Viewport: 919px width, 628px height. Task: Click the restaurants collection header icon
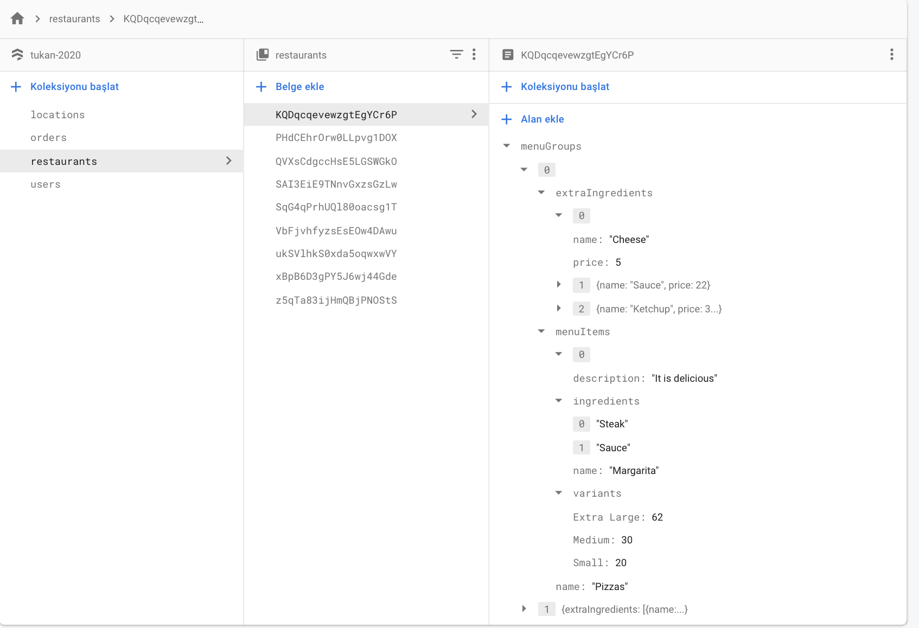[263, 55]
